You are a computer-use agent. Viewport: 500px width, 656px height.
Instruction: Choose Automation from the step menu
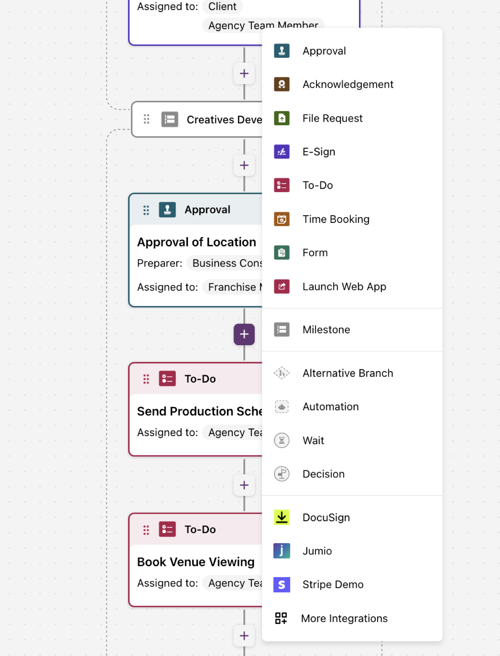click(x=330, y=407)
